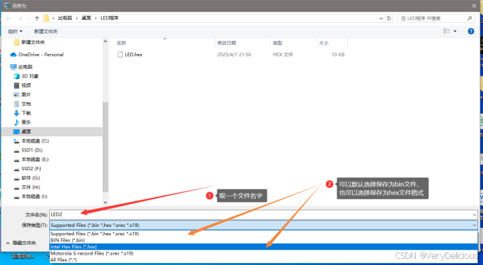Click the 本地磁盘 (I:) drive icon
The image size is (483, 265).
click(17, 197)
